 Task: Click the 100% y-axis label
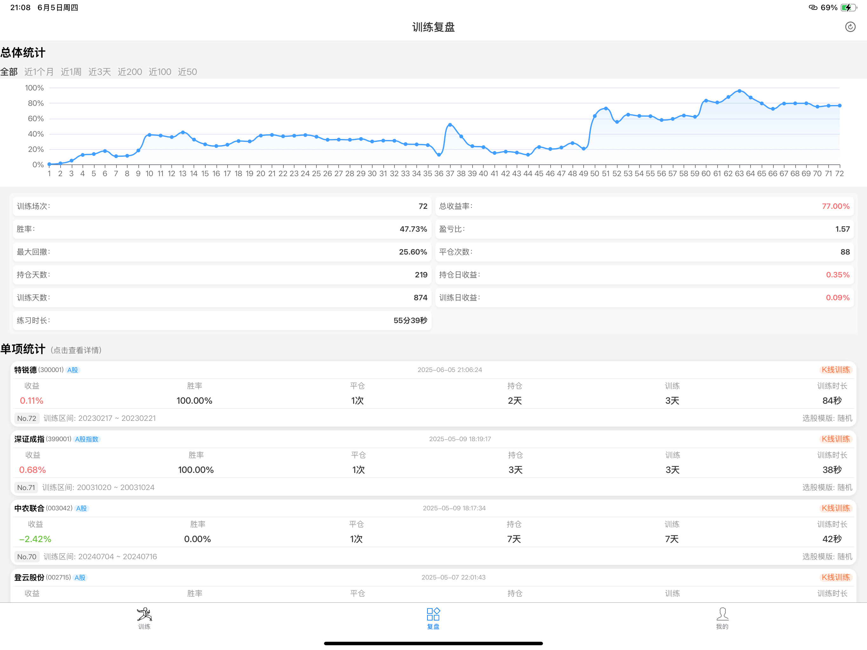pyautogui.click(x=35, y=88)
